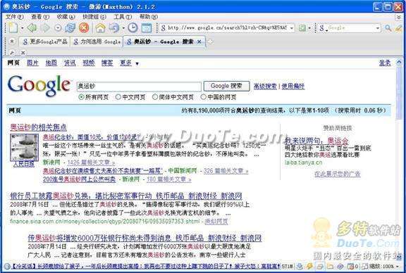Open the back/forward history dropdown
406x273 pixels.
coord(58,27)
